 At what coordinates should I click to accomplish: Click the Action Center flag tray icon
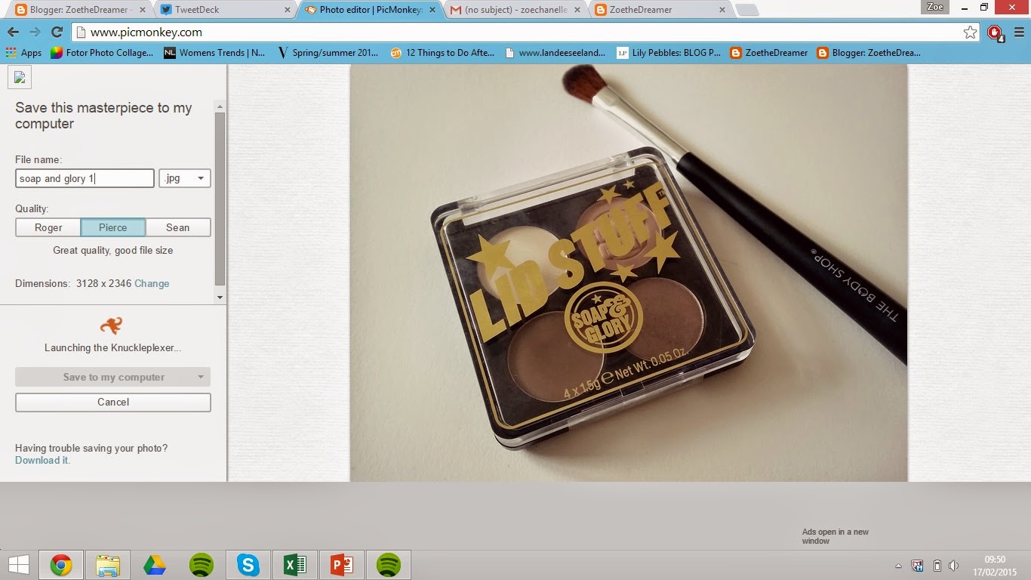(x=917, y=565)
